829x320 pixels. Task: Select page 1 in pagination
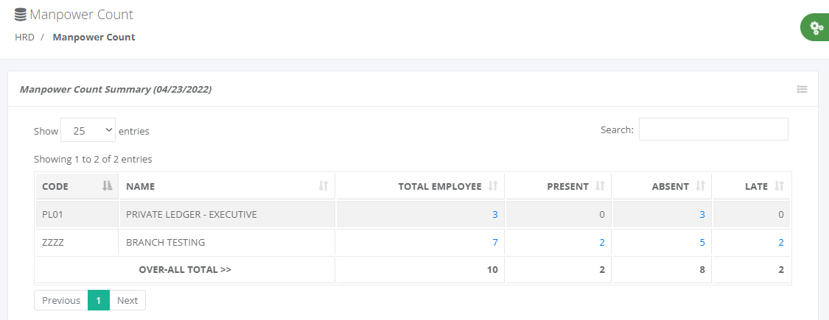(x=98, y=300)
